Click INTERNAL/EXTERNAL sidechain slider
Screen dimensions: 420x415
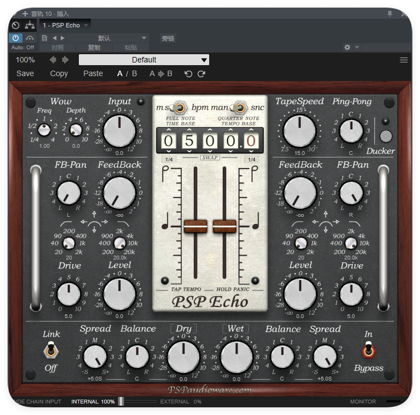121,401
